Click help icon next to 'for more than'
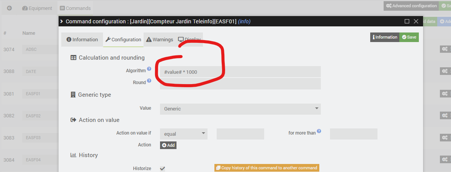This screenshot has width=451, height=172. [319, 131]
